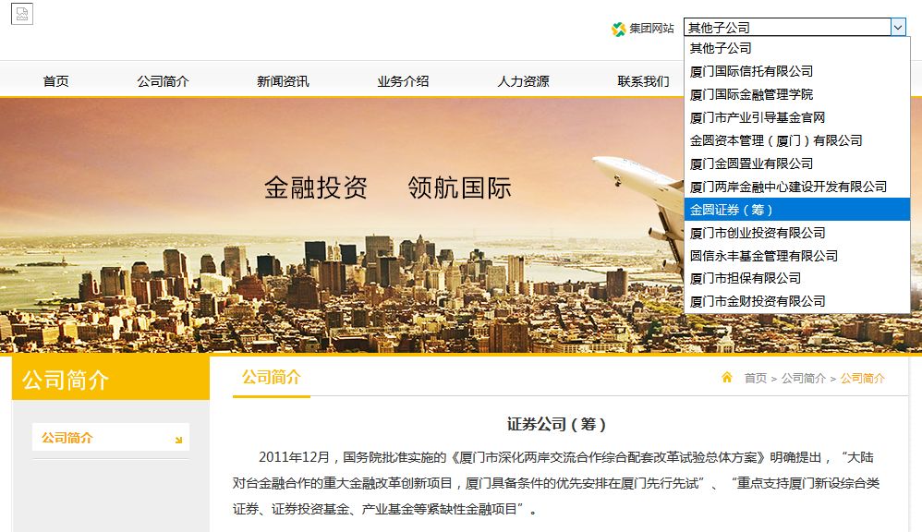
Task: Click the 公司简介 content tab heading
Action: pyautogui.click(x=271, y=377)
